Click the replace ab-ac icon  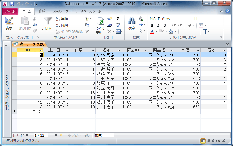tap(141, 19)
